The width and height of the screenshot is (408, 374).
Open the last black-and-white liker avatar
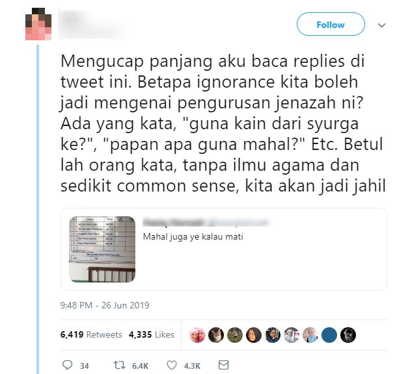coord(348,335)
